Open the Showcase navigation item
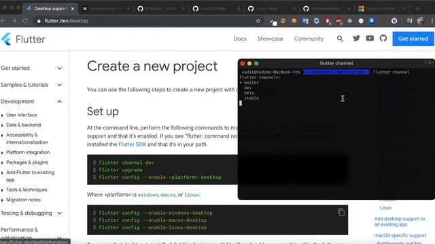The width and height of the screenshot is (435, 244). point(271,39)
